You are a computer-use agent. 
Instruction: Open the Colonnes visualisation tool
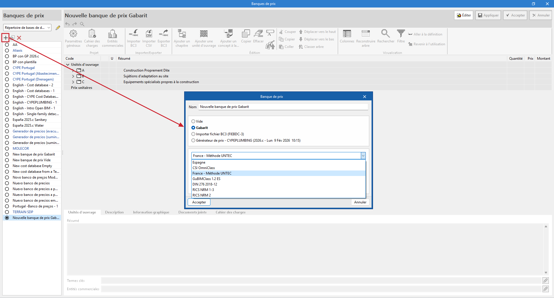pos(347,34)
